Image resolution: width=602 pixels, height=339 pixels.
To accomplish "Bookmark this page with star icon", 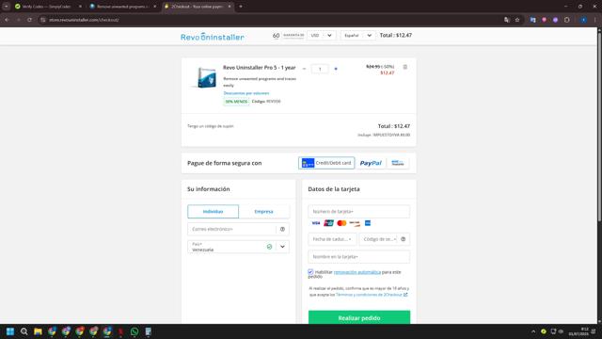I will pyautogui.click(x=517, y=20).
